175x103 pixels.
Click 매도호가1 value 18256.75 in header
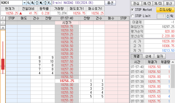[77, 13]
